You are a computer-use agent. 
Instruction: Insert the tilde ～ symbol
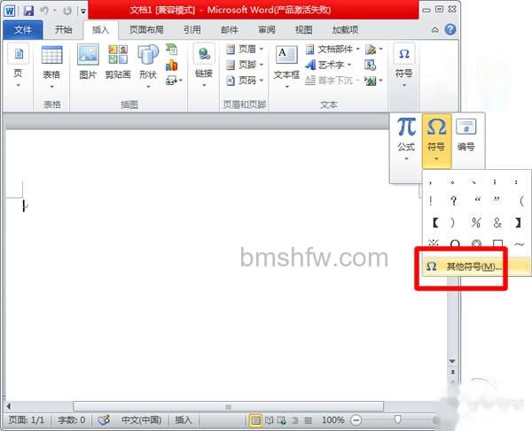(x=519, y=243)
